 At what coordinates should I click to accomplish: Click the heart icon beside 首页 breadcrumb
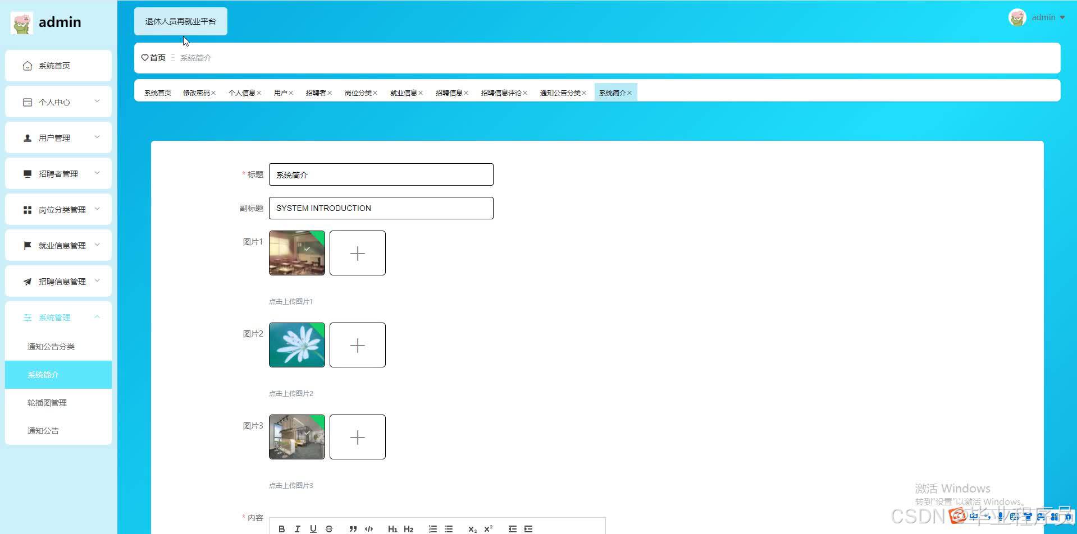[x=145, y=58]
